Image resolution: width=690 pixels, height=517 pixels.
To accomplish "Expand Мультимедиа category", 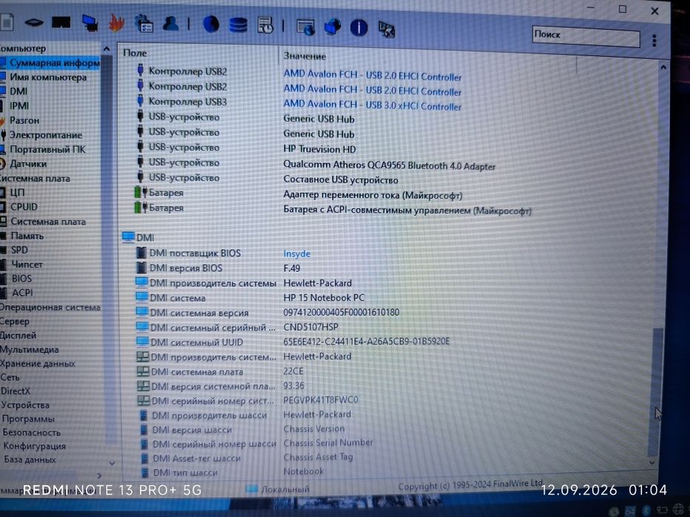I will 29,350.
